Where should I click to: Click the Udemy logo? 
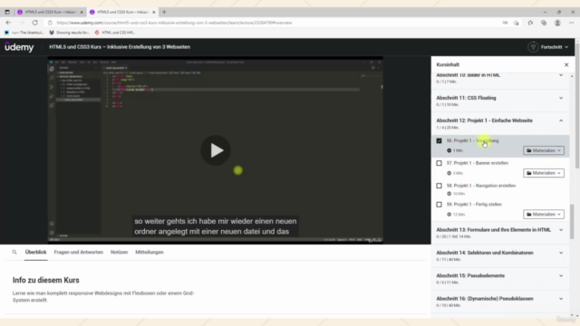(x=19, y=47)
